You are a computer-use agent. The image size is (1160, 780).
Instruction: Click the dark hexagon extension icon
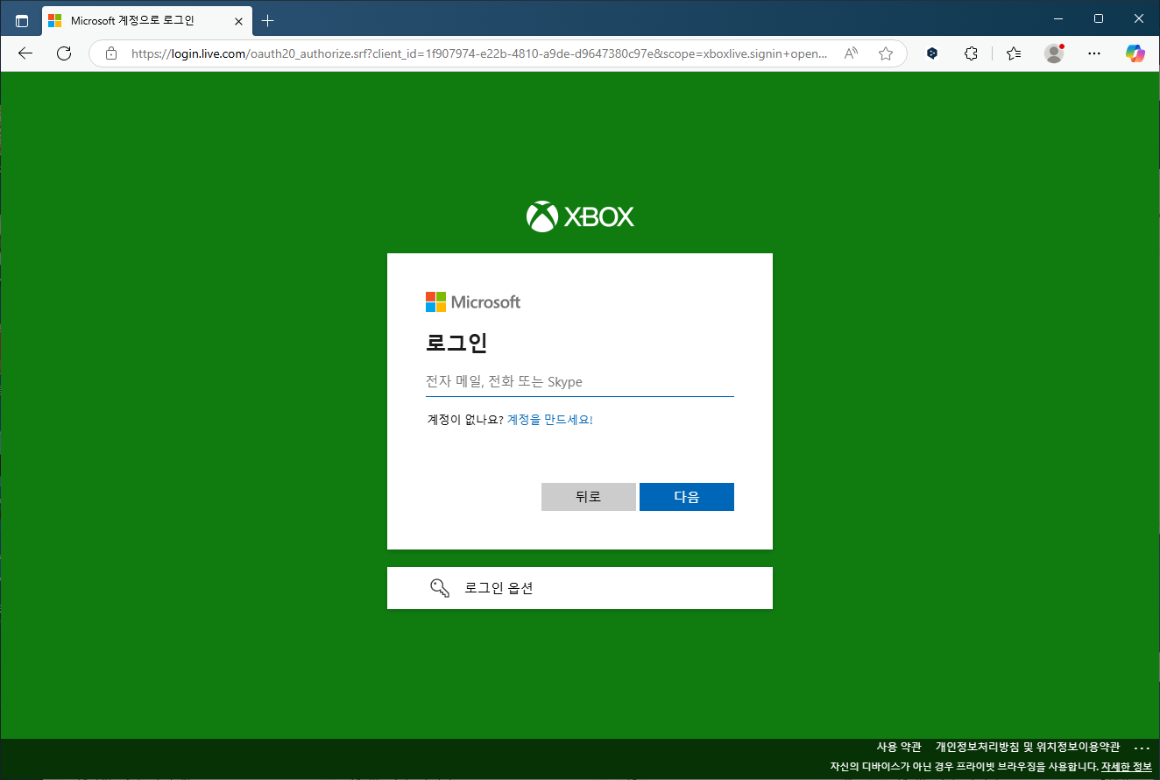click(932, 53)
